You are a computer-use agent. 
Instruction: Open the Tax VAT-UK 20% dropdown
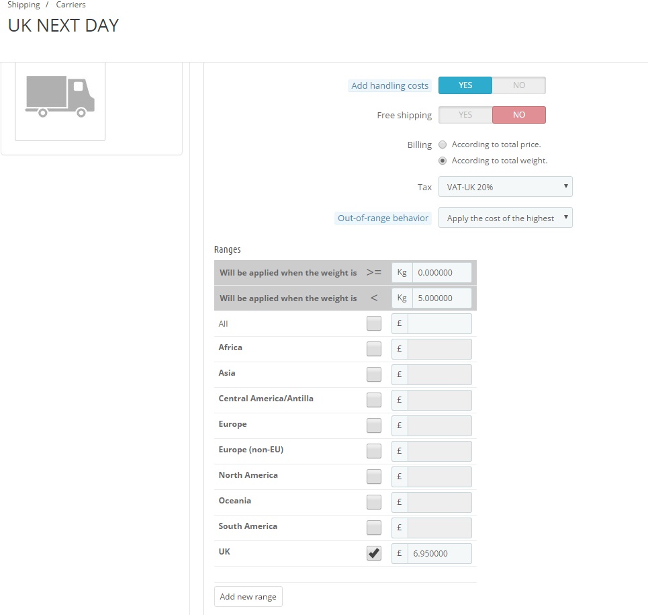coord(506,187)
